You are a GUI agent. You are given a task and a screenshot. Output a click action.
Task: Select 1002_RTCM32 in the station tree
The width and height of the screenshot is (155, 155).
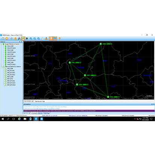coord(11,52)
